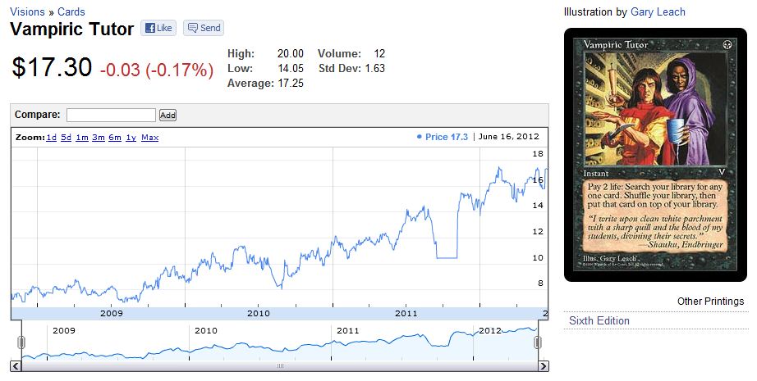Select the 6m zoom option
The height and width of the screenshot is (381, 757).
(115, 138)
